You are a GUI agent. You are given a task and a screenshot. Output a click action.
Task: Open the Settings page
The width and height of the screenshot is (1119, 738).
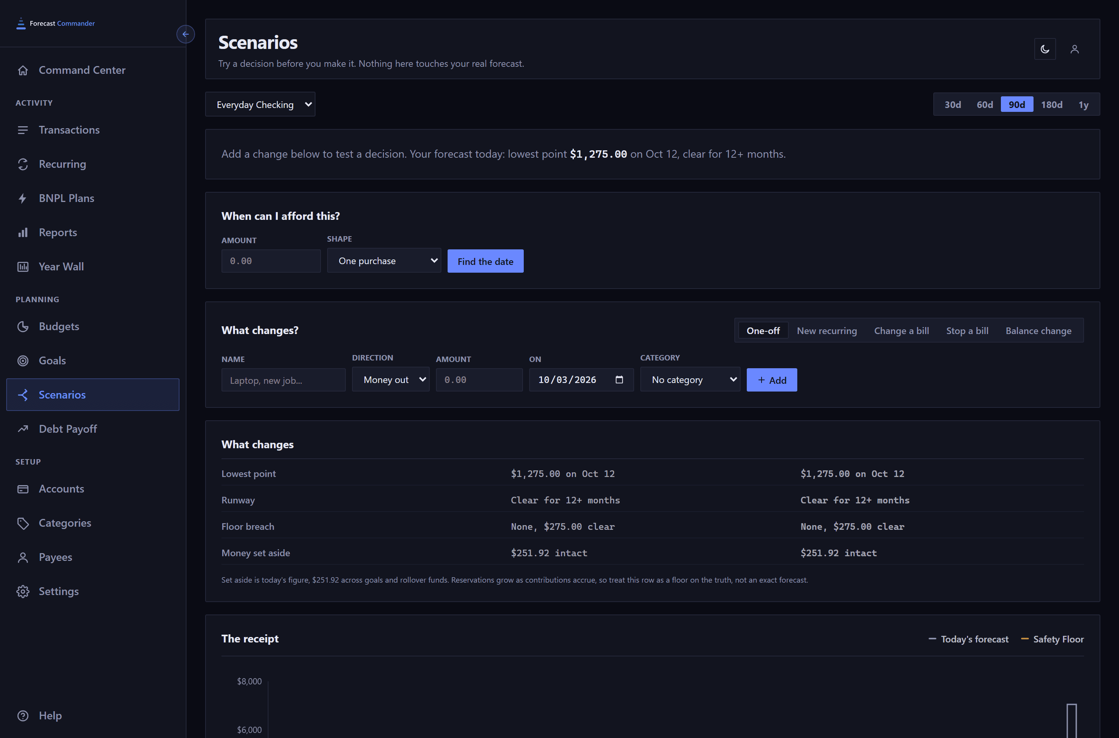(93, 591)
